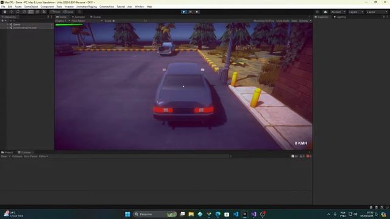Screen dimensions: 390x219
Task: Open the Edit menu
Action: click(x=10, y=7)
